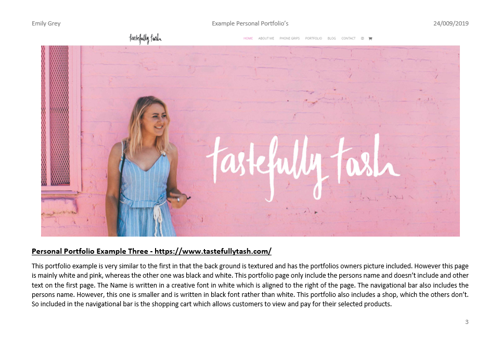This screenshot has width=501, height=351.
Task: Click the 24/009/2019 date in header
Action: click(x=451, y=23)
